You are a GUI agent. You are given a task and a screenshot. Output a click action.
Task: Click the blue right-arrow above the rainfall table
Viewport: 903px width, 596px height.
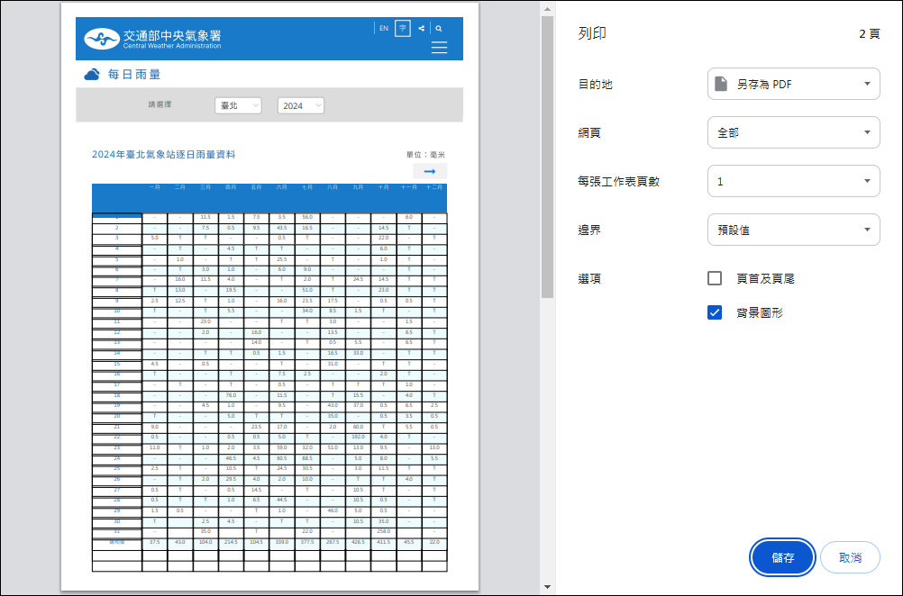click(430, 170)
